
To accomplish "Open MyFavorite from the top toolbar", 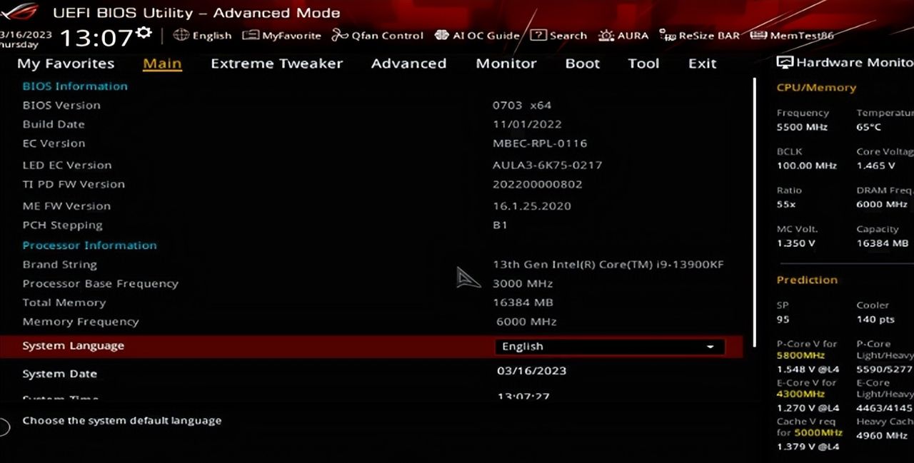I will click(x=282, y=36).
